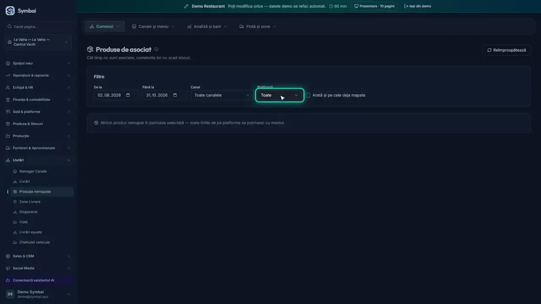Click the Manager Canale sidebar icon

pyautogui.click(x=15, y=171)
